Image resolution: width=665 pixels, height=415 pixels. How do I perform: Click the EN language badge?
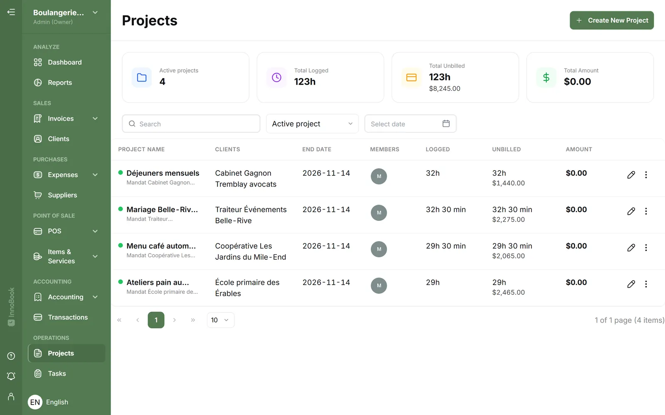(x=35, y=402)
